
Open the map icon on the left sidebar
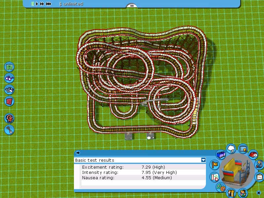coord(9,67)
